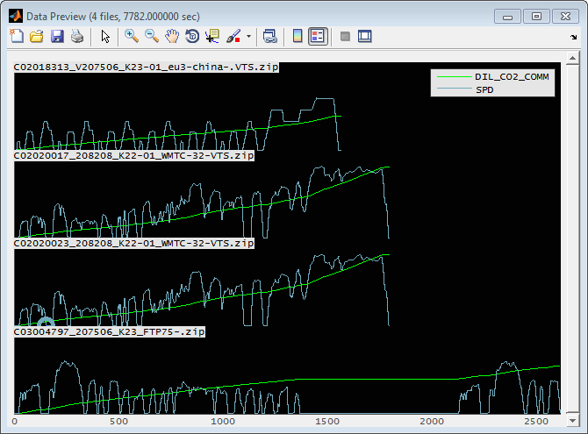The width and height of the screenshot is (588, 434).
Task: Click the C02020023 WMTC-32-VTS file label
Action: pos(134,243)
